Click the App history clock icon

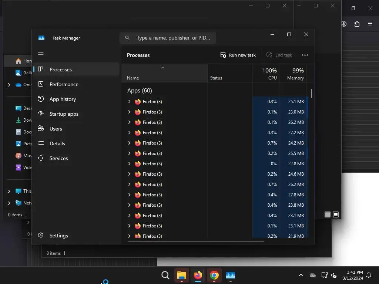[x=41, y=99]
